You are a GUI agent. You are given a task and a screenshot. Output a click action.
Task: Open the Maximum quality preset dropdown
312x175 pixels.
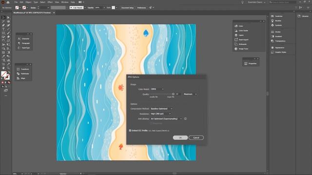point(190,94)
